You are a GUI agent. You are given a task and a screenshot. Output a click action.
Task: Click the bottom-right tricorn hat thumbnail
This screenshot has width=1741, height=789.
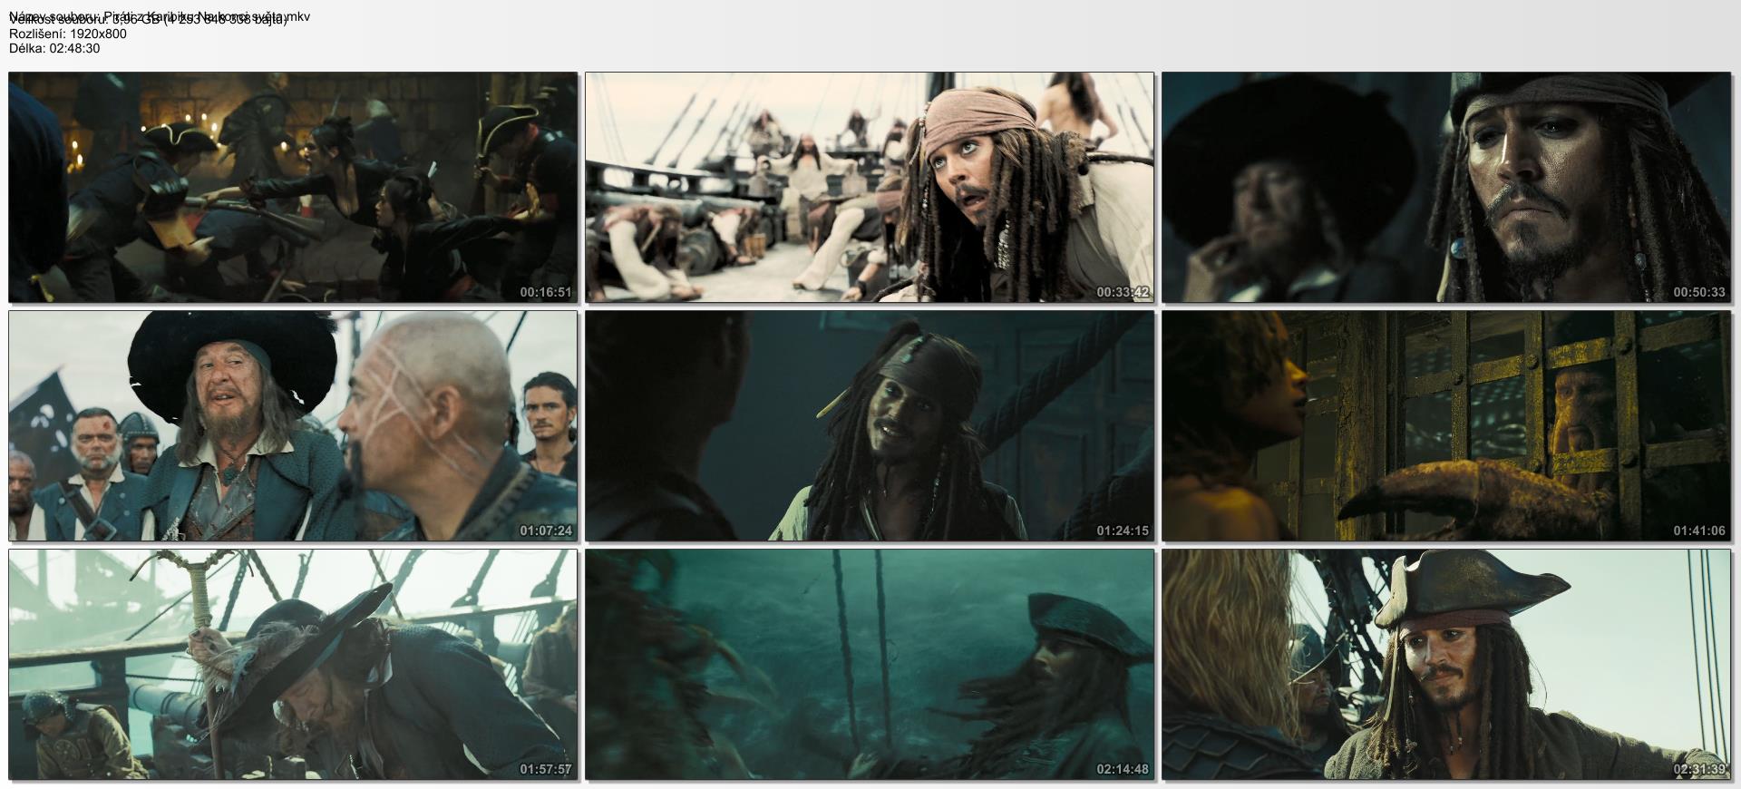[x=1446, y=664]
